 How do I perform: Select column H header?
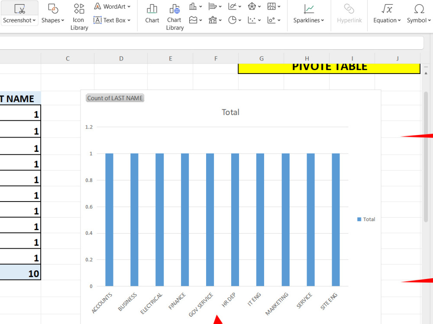point(307,58)
